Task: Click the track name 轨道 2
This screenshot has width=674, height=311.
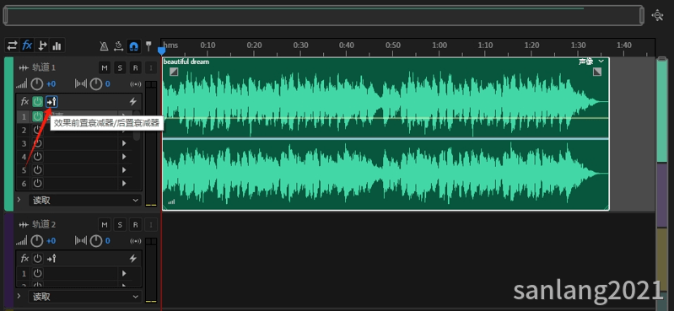Action: click(44, 224)
